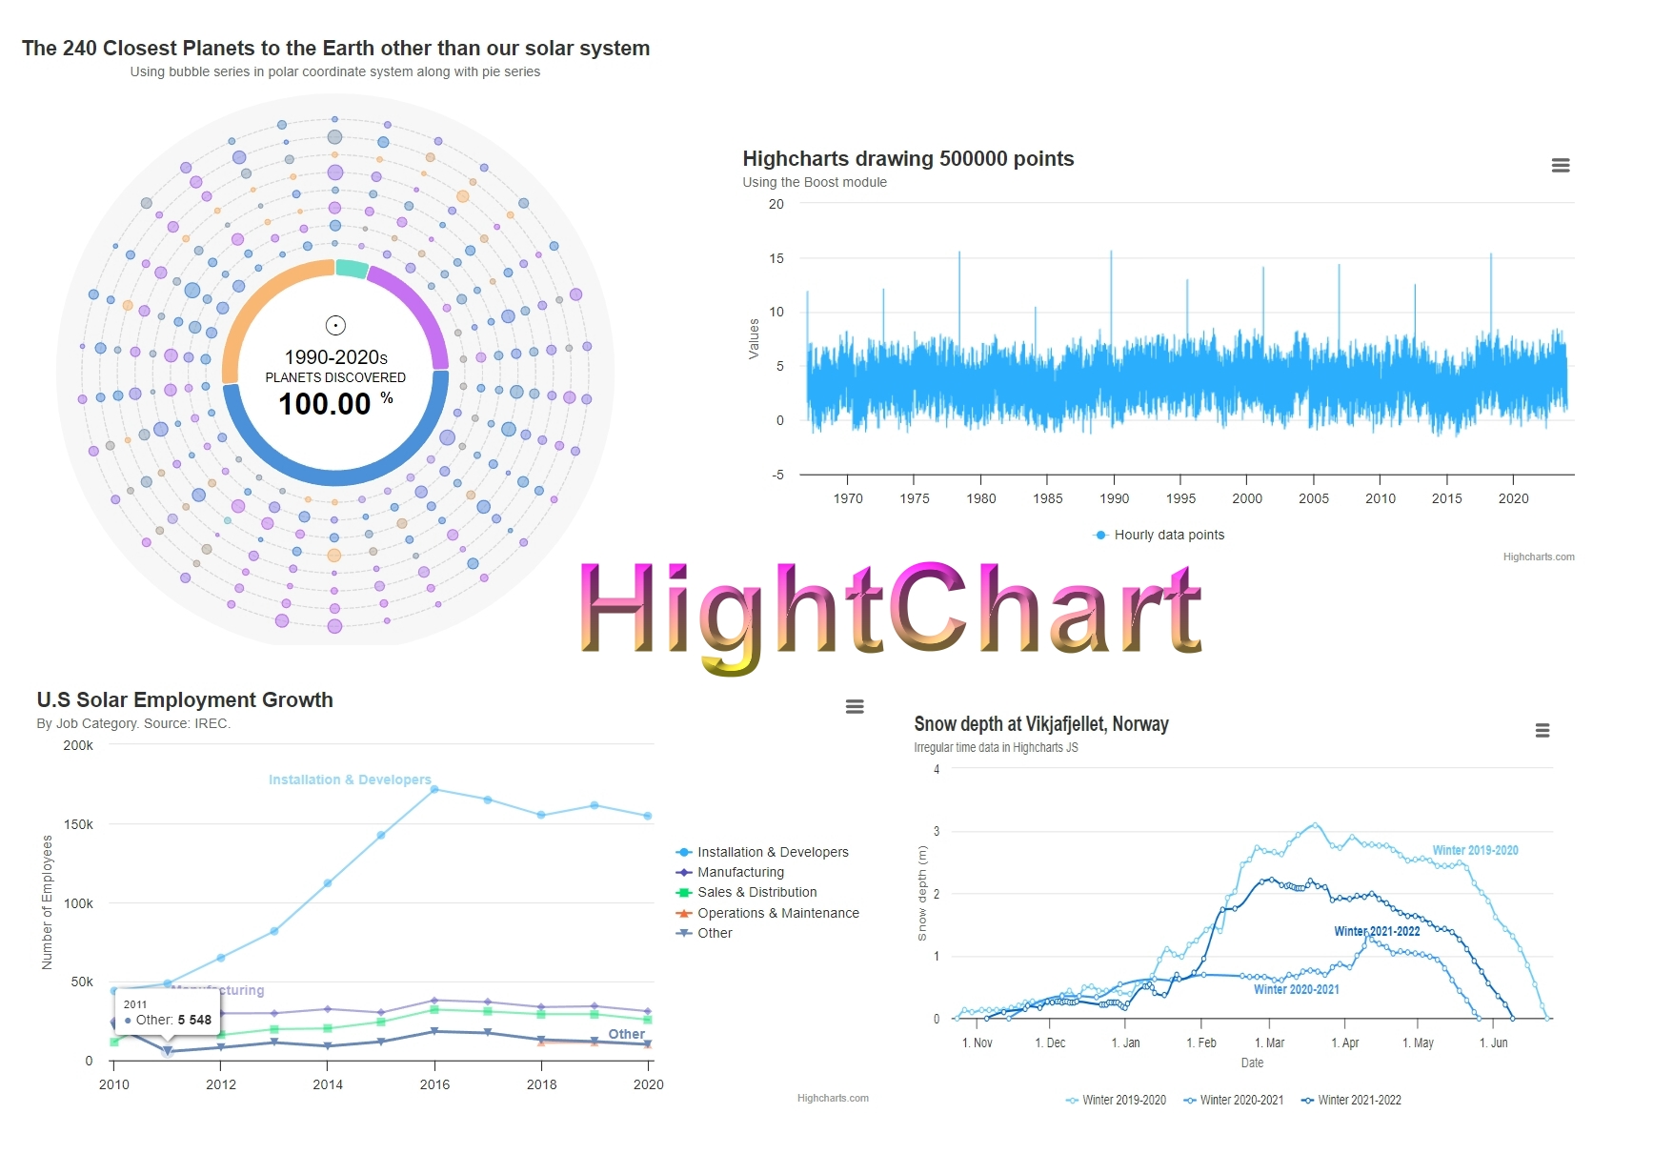
Task: Select the small teal donut segment
Action: point(352,268)
